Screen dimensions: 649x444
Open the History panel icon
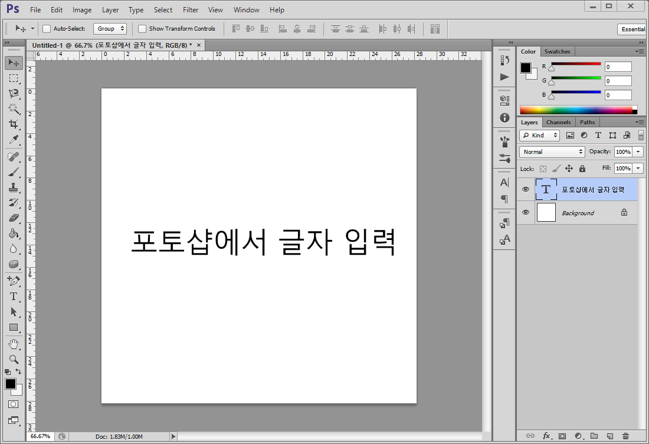tap(504, 60)
